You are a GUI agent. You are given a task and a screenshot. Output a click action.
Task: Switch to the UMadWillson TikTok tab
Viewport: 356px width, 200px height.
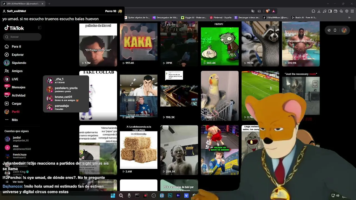24,4
